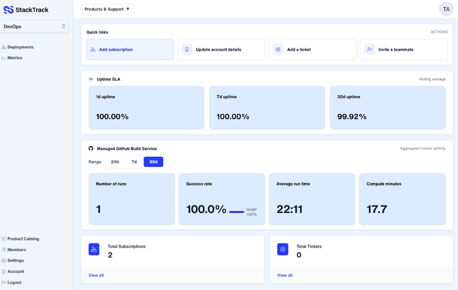Open the DevOps team selector
The height and width of the screenshot is (290, 458).
point(35,26)
